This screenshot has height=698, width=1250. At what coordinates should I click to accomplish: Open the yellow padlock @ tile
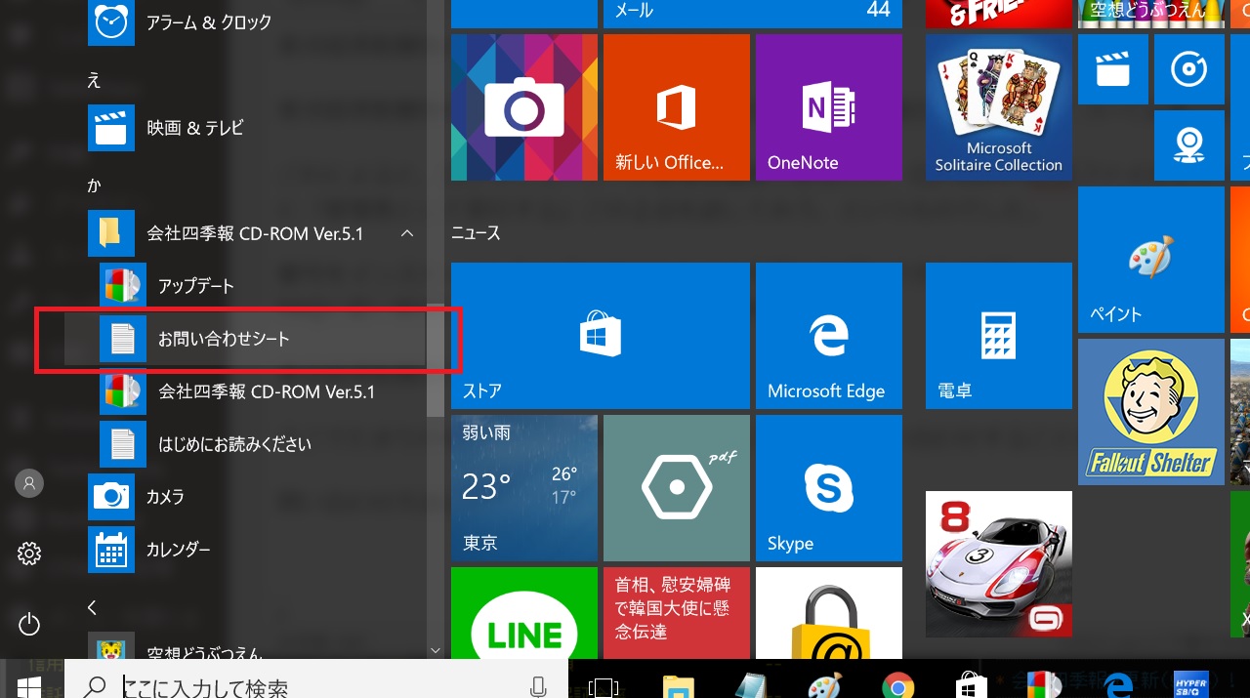(829, 613)
